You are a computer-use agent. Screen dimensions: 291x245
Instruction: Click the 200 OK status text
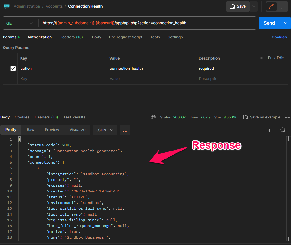click(179, 117)
